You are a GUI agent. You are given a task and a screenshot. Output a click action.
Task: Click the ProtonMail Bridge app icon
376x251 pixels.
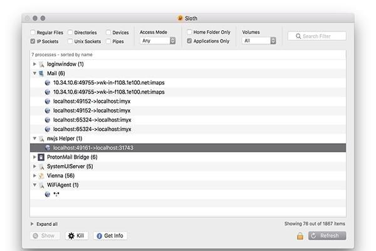pyautogui.click(x=41, y=157)
